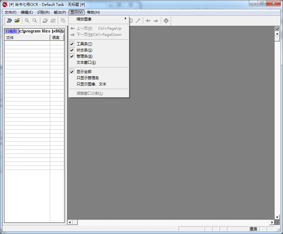Choose 上一页(P) in the menu
This screenshot has height=234, width=283.
pyautogui.click(x=99, y=28)
